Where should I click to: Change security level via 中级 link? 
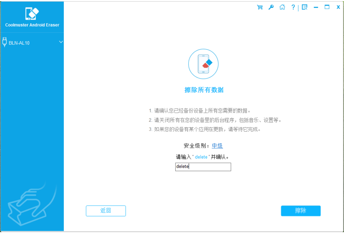[217, 146]
